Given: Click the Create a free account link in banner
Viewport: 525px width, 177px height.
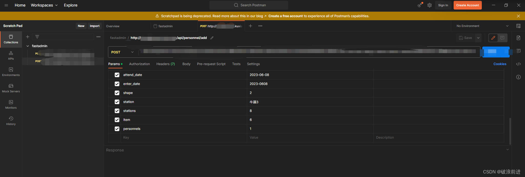Looking at the screenshot, I should (x=285, y=16).
